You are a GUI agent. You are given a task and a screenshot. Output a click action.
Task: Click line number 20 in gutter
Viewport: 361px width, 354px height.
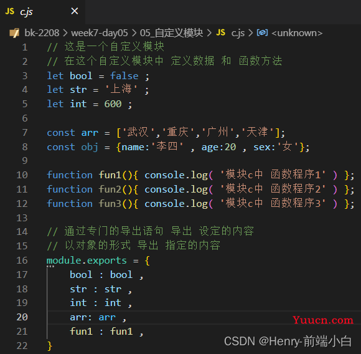click(22, 317)
